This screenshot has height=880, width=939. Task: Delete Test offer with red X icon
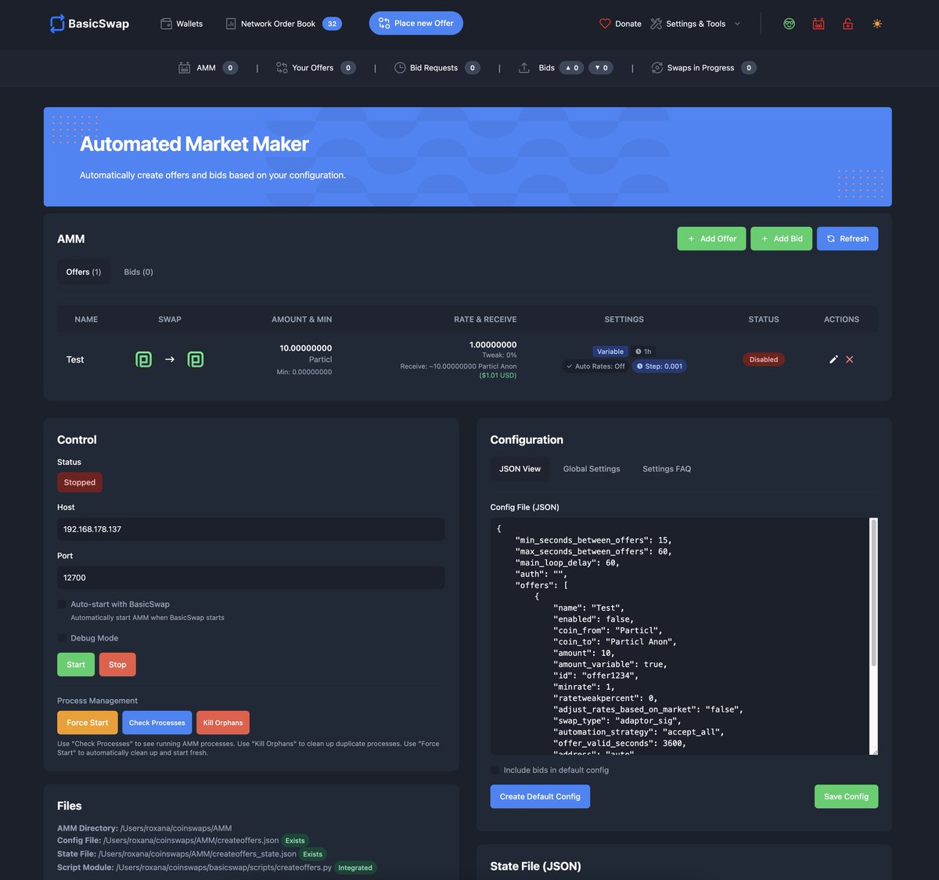pyautogui.click(x=850, y=359)
